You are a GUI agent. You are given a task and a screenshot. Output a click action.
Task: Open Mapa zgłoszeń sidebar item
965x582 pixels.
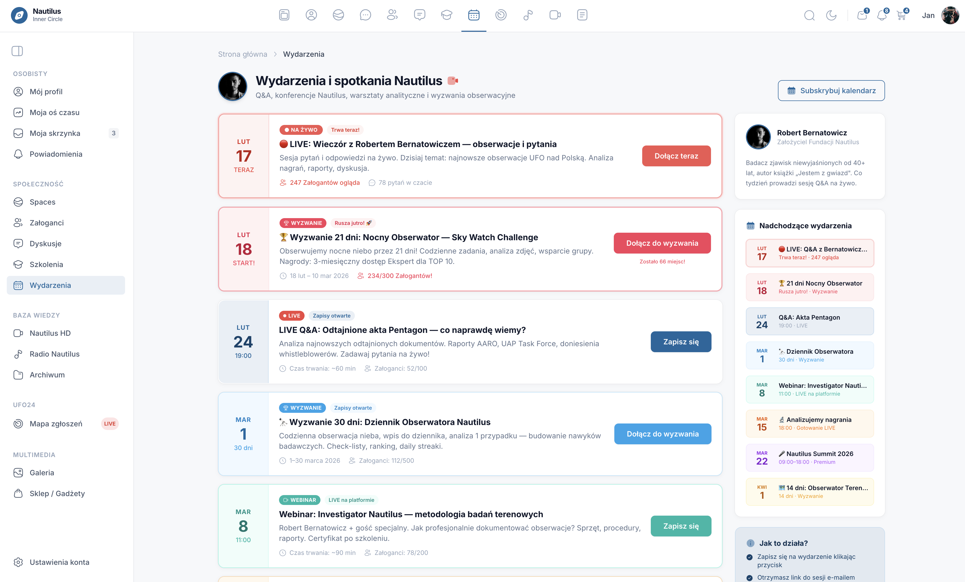[56, 423]
